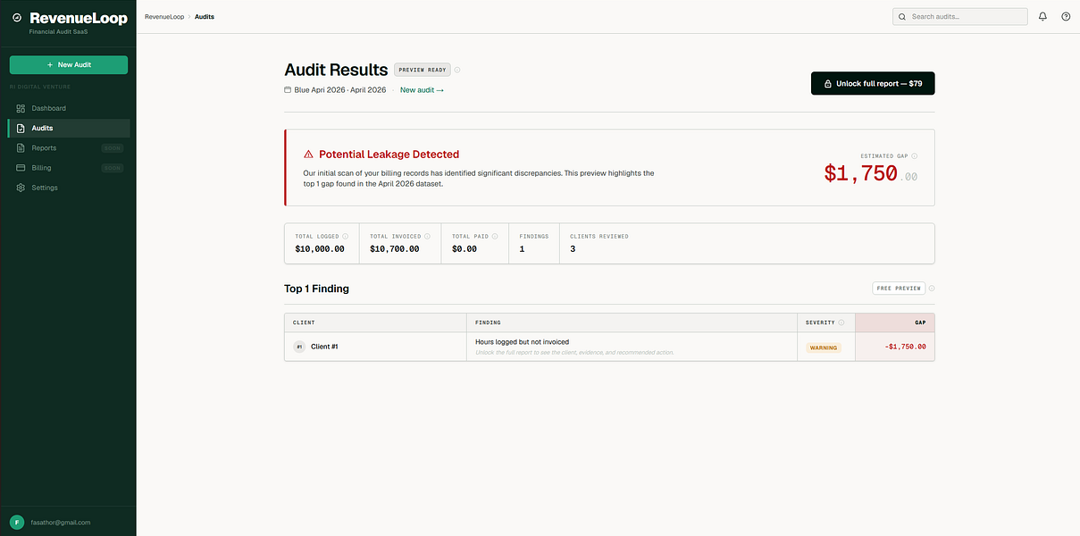Viewport: 1080px width, 536px height.
Task: Click the Reports icon in sidebar
Action: pyautogui.click(x=21, y=147)
